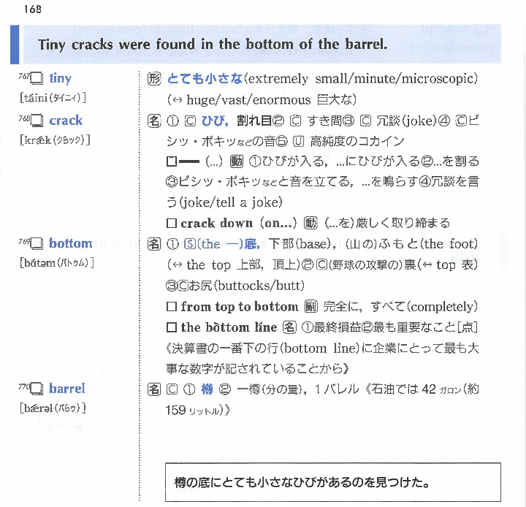Click the 名 noun icon starting crack definition

coord(153,121)
